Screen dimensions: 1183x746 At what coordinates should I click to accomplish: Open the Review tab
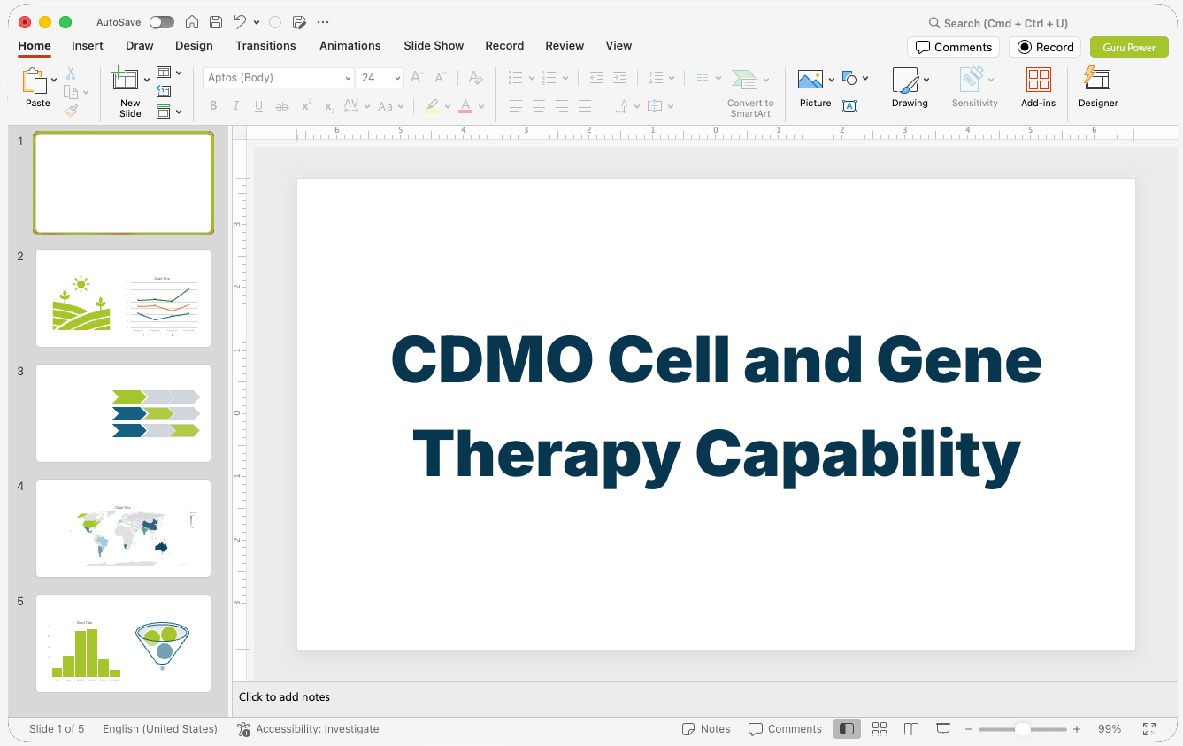click(565, 45)
